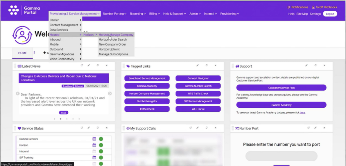
Task: Open the Reporting dropdown menu
Action: (x=138, y=14)
